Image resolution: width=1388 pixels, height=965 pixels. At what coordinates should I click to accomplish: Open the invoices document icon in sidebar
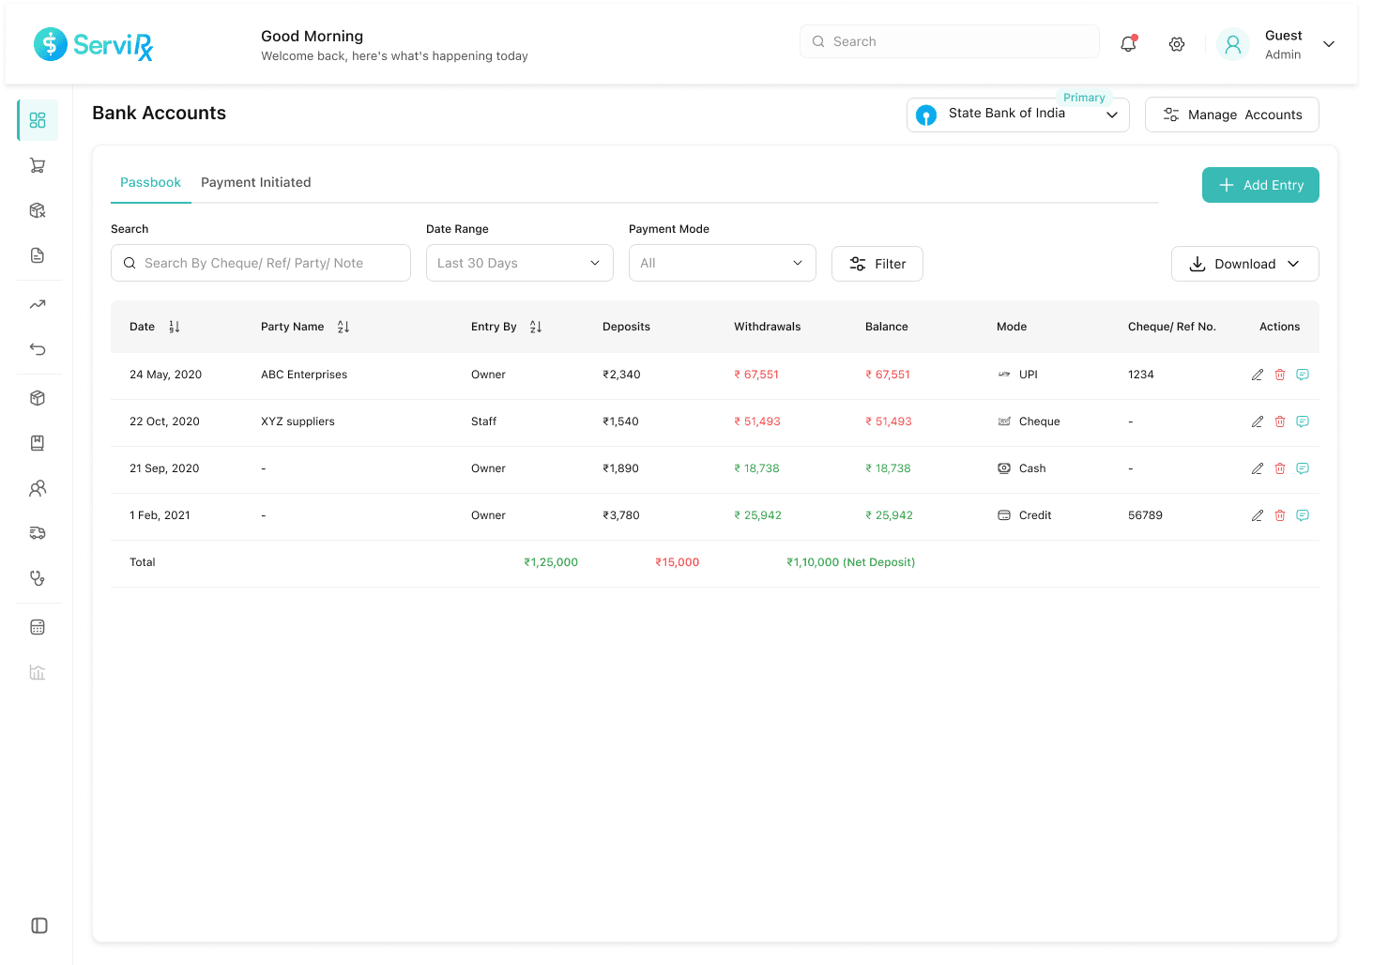pos(38,255)
